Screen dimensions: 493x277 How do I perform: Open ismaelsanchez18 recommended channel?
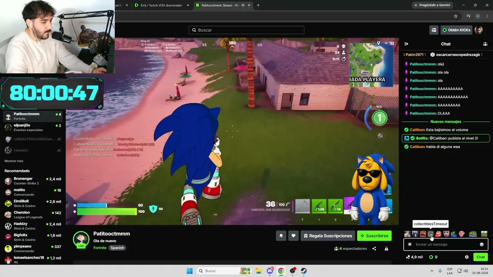coord(33,260)
